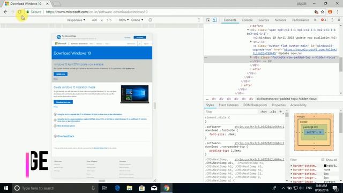Add a new style rule with plus icon

coord(281,112)
